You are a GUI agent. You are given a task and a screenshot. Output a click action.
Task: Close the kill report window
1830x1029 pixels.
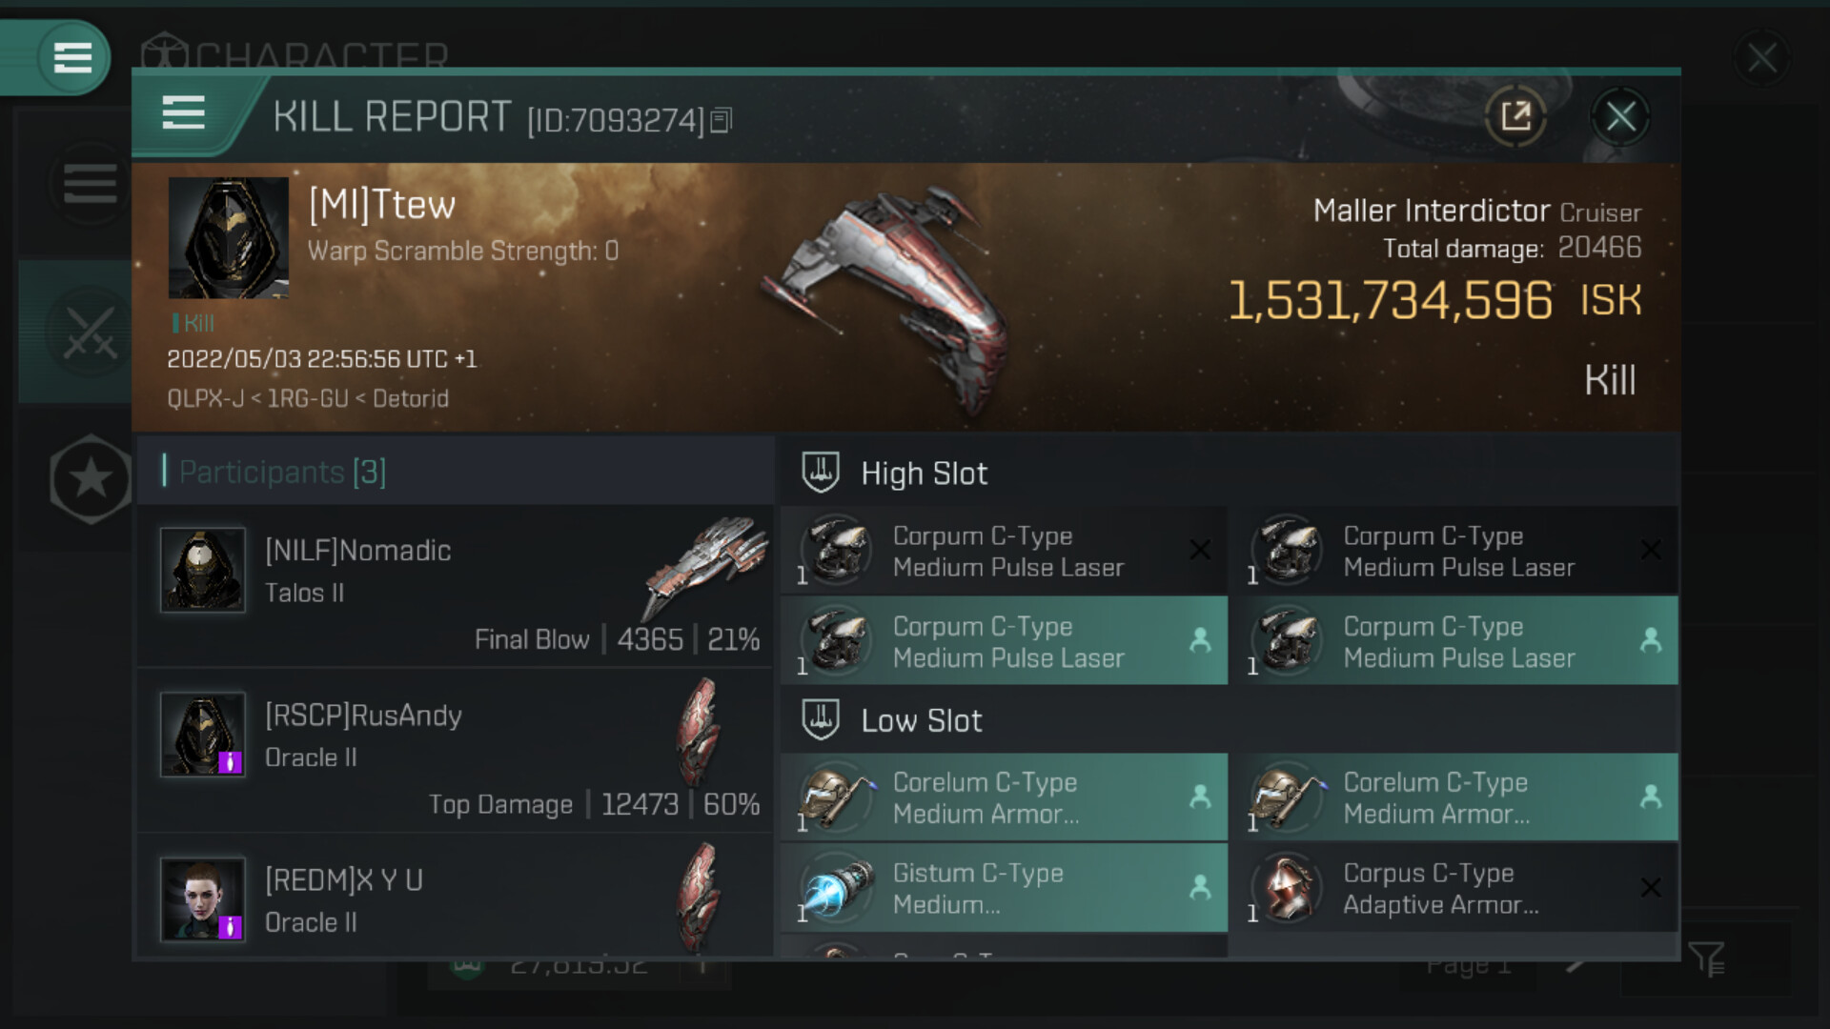[x=1620, y=117]
